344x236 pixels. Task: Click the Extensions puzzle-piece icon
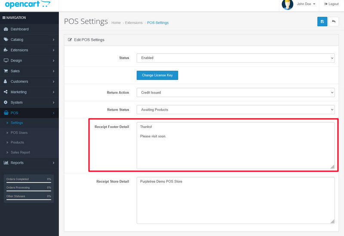tap(6, 50)
